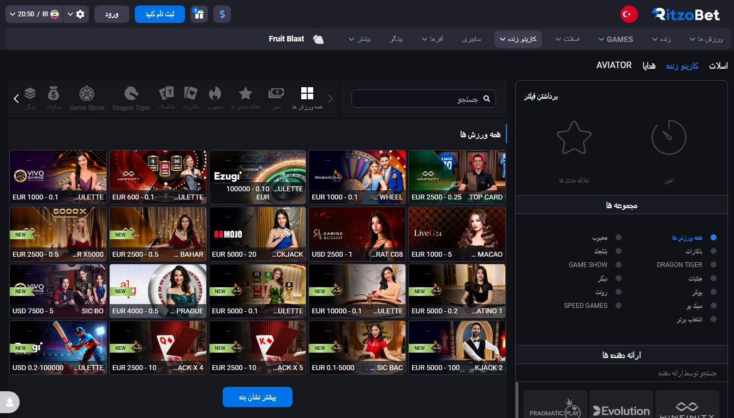734x418 pixels.
Task: Click the ثبت نام کنید register button
Action: [x=160, y=14]
